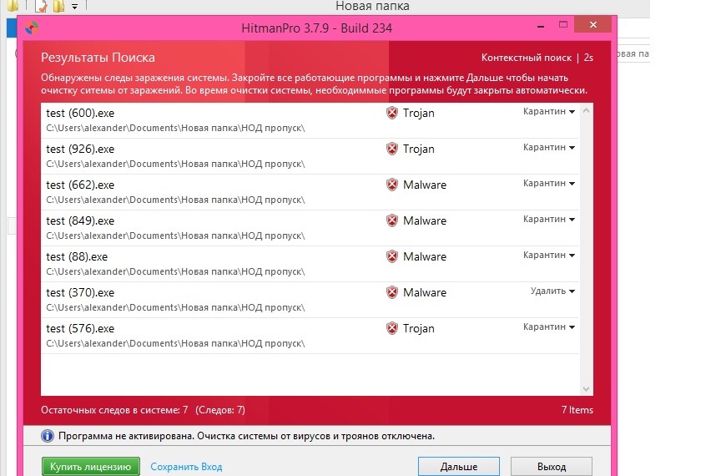The width and height of the screenshot is (721, 476).
Task: Click file path under test (600).exe
Action: [x=175, y=128]
